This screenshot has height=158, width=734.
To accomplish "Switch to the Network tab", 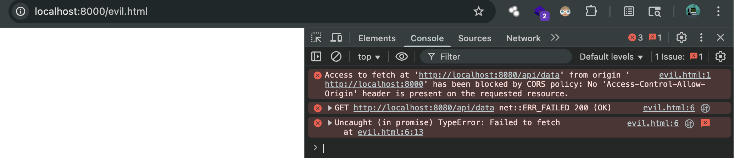I will (523, 38).
